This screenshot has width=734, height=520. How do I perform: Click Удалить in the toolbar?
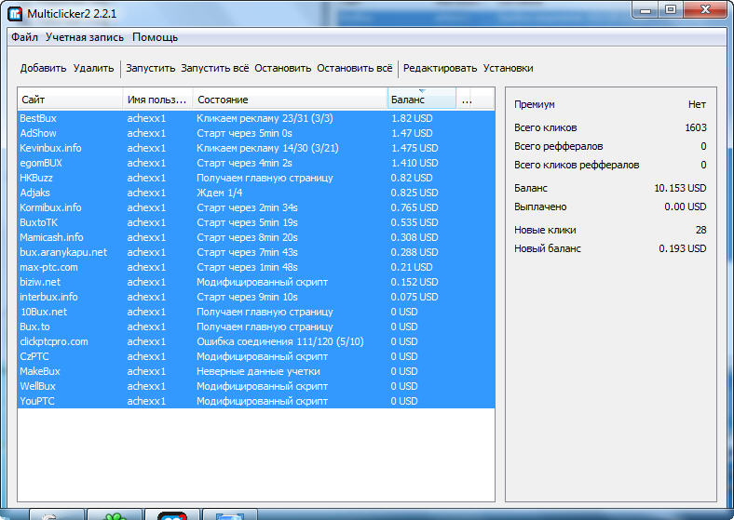tap(94, 68)
